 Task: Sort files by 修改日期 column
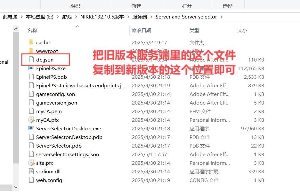tap(142, 30)
